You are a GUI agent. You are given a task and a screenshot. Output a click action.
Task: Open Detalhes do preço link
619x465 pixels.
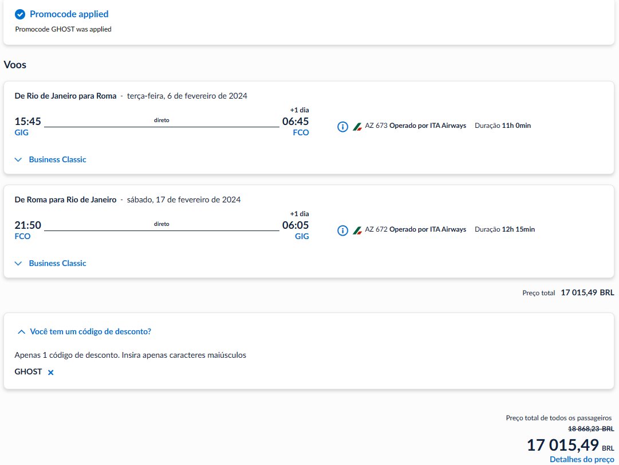[582, 459]
